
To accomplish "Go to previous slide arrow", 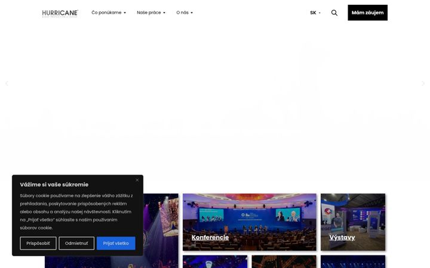I will (x=7, y=83).
